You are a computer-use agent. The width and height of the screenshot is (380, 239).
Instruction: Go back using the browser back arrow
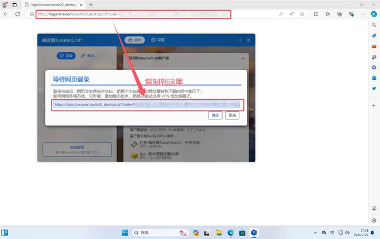pyautogui.click(x=6, y=14)
